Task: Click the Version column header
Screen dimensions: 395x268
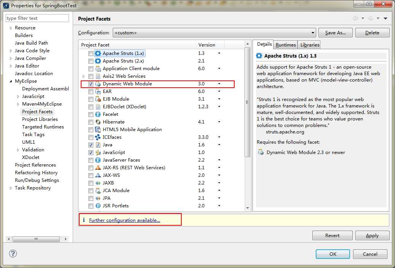Action: [210, 45]
